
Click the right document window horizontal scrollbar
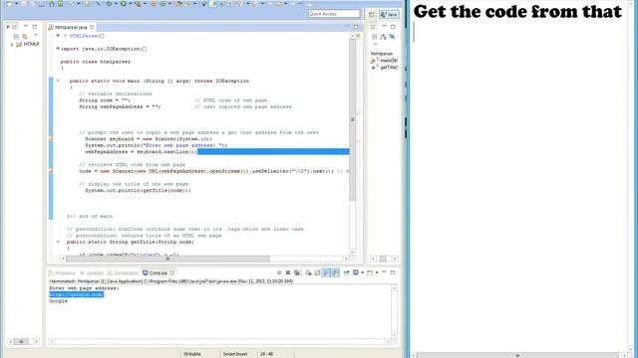click(x=517, y=356)
